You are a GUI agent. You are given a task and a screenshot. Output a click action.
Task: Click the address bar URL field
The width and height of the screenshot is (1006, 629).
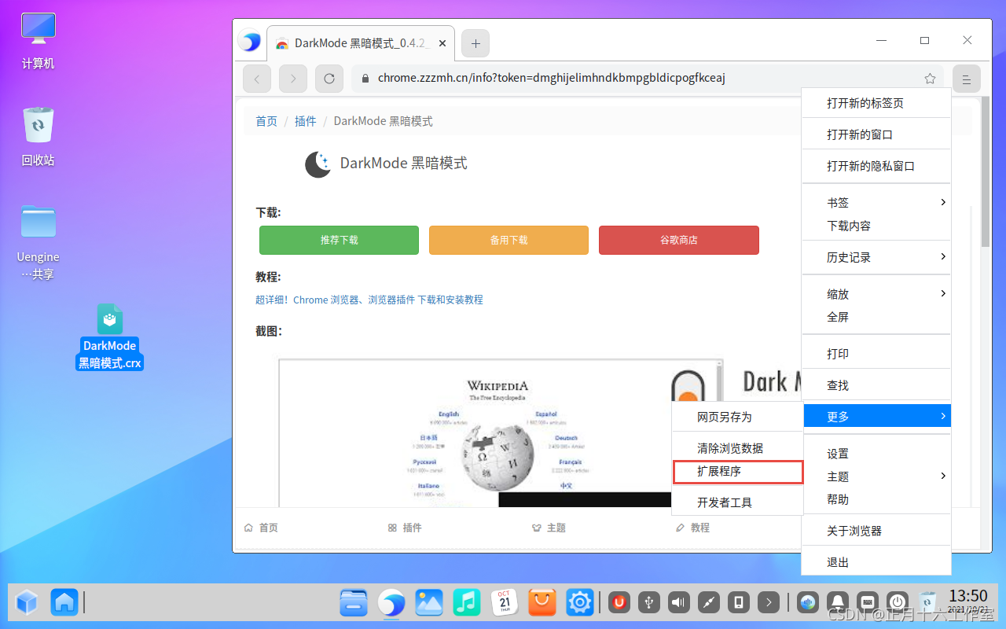(647, 79)
